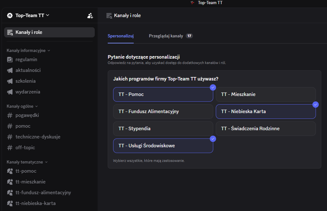Click the hash icon beside pogawędki
The width and height of the screenshot is (327, 211).
pyautogui.click(x=10, y=115)
